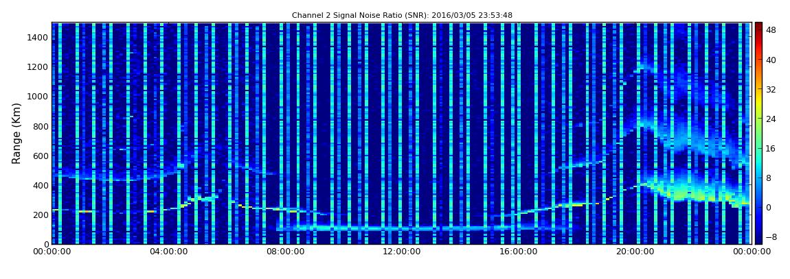
Task: Click the 16:00:00 time axis label
Action: pyautogui.click(x=518, y=251)
